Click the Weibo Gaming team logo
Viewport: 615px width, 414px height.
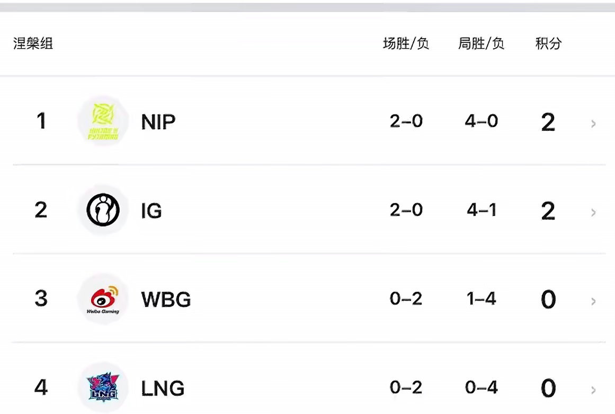click(103, 299)
